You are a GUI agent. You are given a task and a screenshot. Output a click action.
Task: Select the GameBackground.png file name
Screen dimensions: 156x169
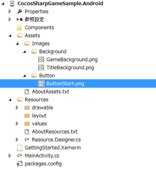72,60
